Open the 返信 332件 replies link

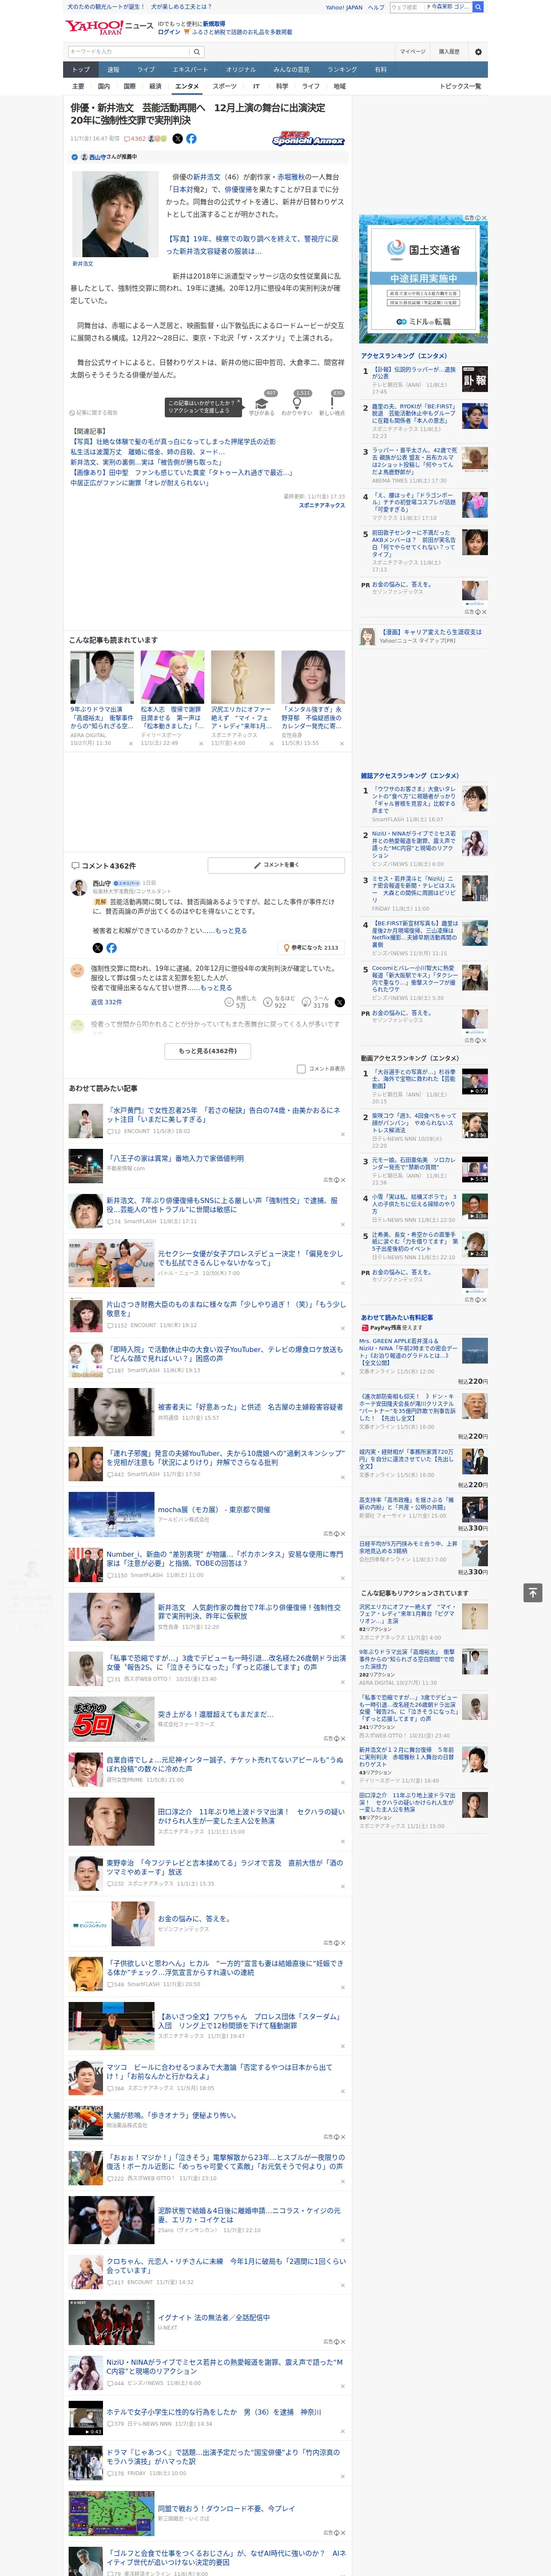[106, 1002]
